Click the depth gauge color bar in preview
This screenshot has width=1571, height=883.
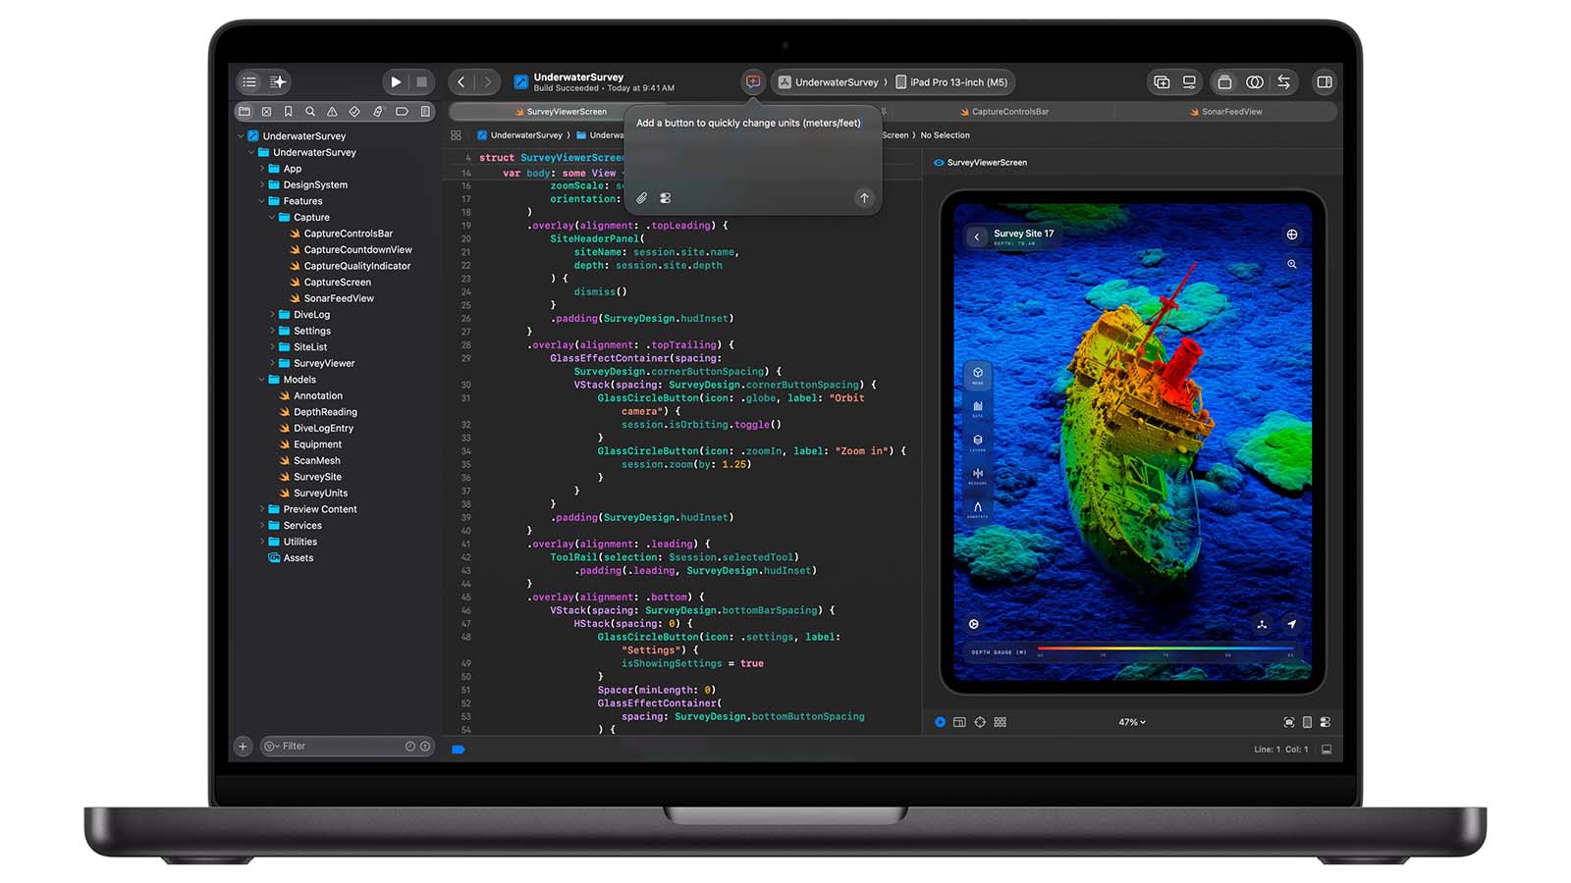pos(1166,649)
